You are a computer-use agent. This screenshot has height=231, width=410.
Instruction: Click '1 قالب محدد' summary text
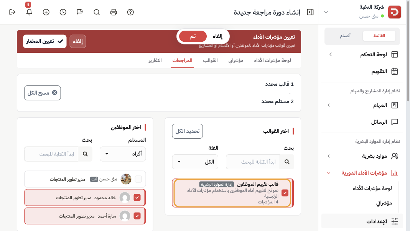279,84
